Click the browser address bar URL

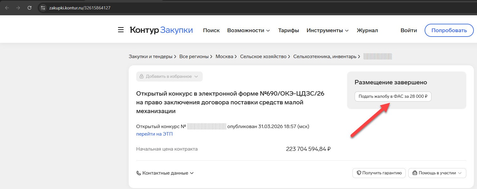point(80,8)
